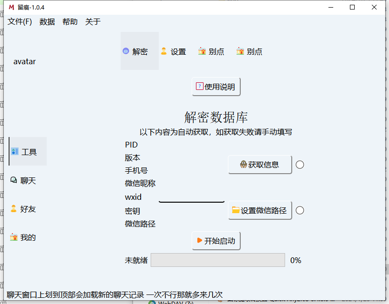The height and width of the screenshot is (304, 389).
Task: Click the 版本 label
Action: (133, 157)
